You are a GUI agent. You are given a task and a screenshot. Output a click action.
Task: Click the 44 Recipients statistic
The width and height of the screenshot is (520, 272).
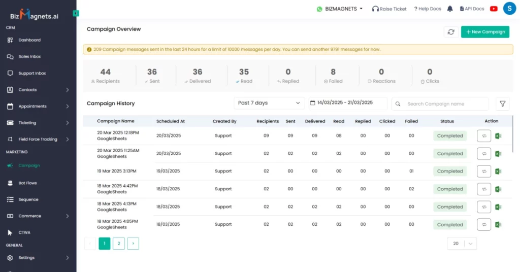click(106, 76)
